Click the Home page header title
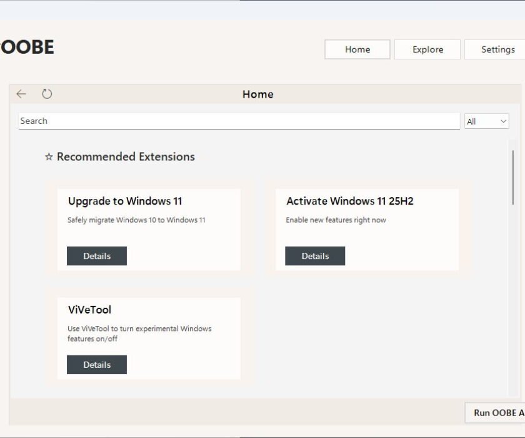This screenshot has width=525, height=438. click(x=257, y=94)
